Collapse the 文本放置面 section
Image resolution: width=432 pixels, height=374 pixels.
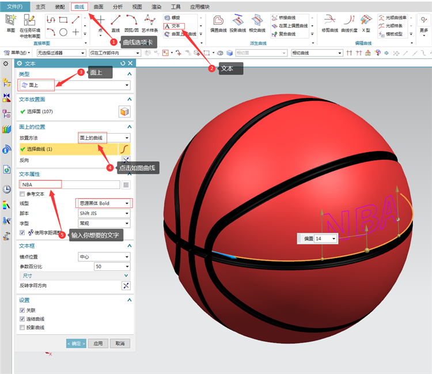(129, 99)
